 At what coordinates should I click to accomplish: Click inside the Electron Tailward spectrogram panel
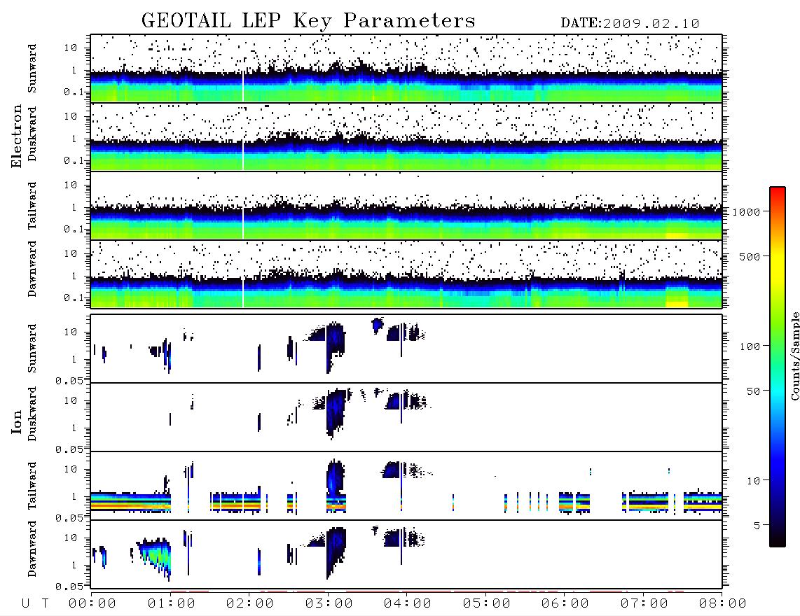pos(406,206)
